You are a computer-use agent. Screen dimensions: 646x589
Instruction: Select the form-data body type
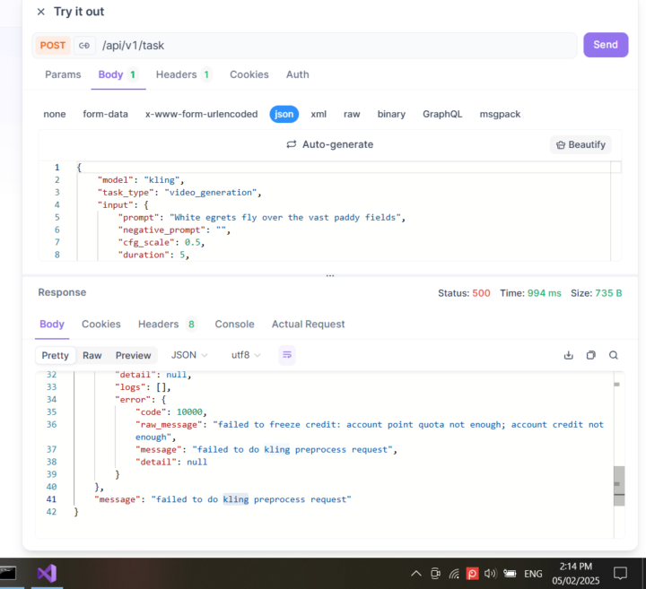point(106,114)
